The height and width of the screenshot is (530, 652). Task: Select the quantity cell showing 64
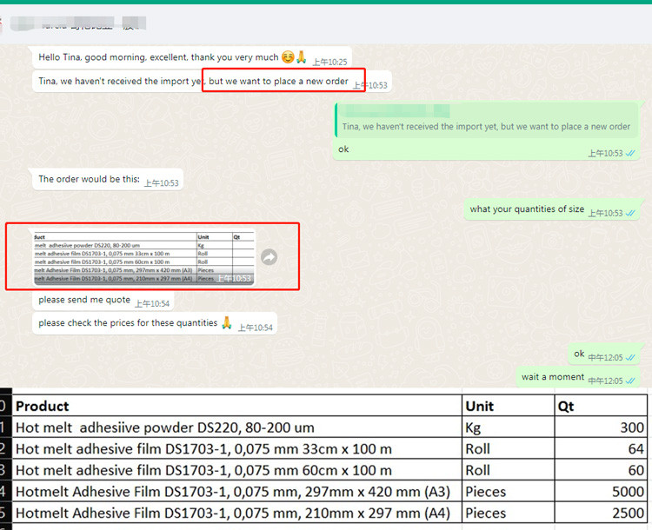click(x=601, y=448)
